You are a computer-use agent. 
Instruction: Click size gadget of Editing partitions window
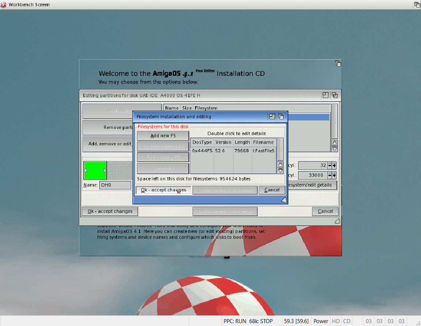point(337,221)
